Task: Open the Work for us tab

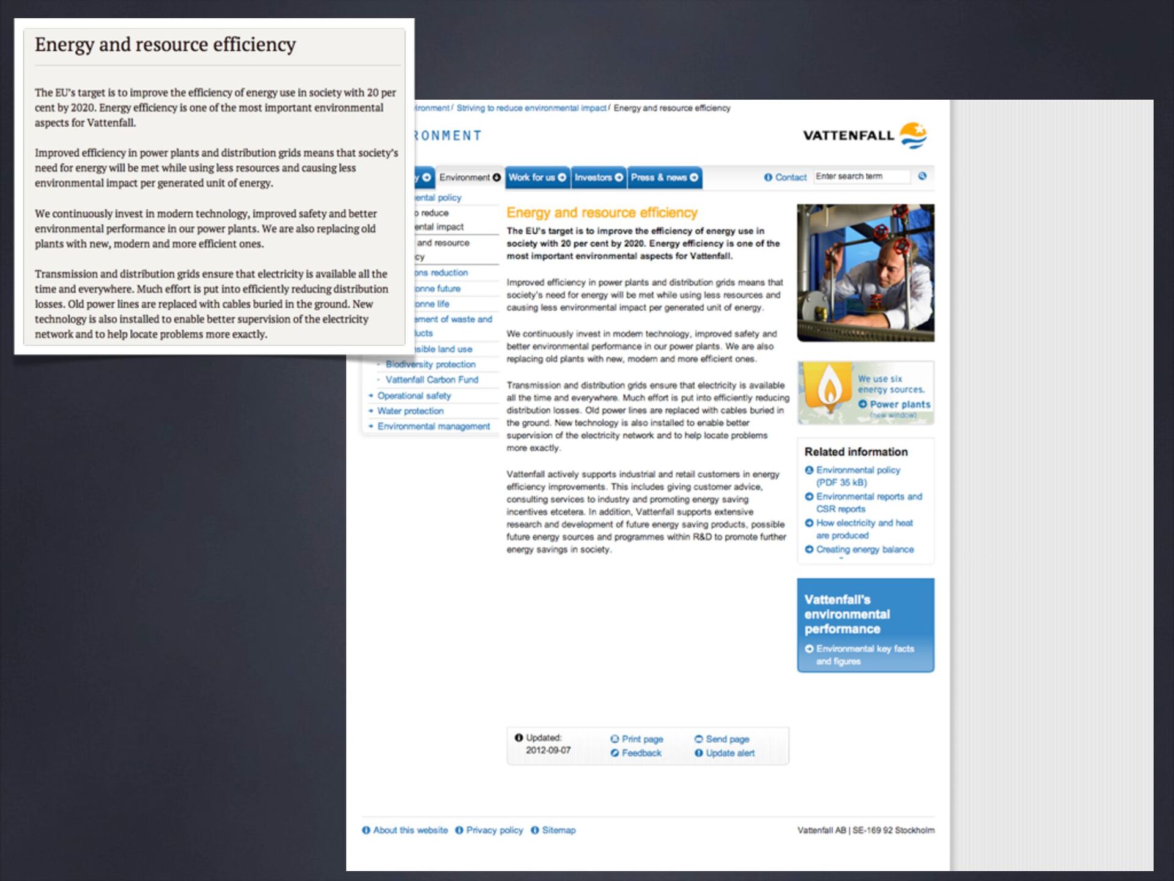Action: tap(537, 177)
